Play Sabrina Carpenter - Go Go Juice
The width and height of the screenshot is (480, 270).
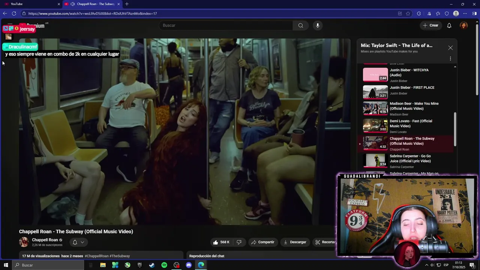pyautogui.click(x=408, y=161)
